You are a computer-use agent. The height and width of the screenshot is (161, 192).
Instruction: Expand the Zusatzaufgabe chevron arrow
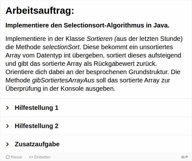click(x=7, y=144)
